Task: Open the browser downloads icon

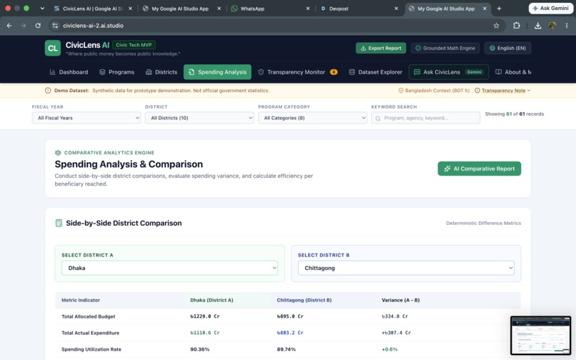Action: pyautogui.click(x=537, y=25)
